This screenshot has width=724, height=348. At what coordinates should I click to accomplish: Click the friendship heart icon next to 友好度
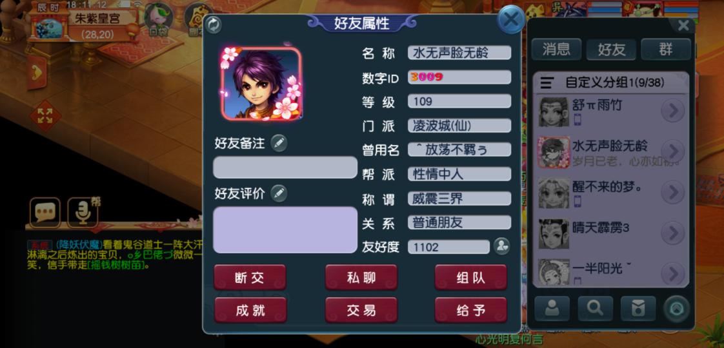pos(501,247)
